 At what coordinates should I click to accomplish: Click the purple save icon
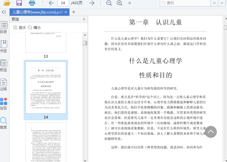[19, 3]
